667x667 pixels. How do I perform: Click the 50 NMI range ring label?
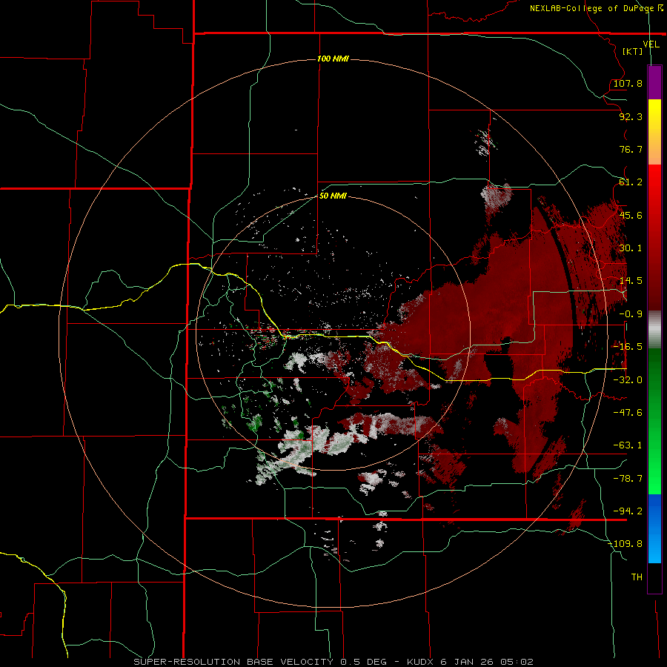333,196
